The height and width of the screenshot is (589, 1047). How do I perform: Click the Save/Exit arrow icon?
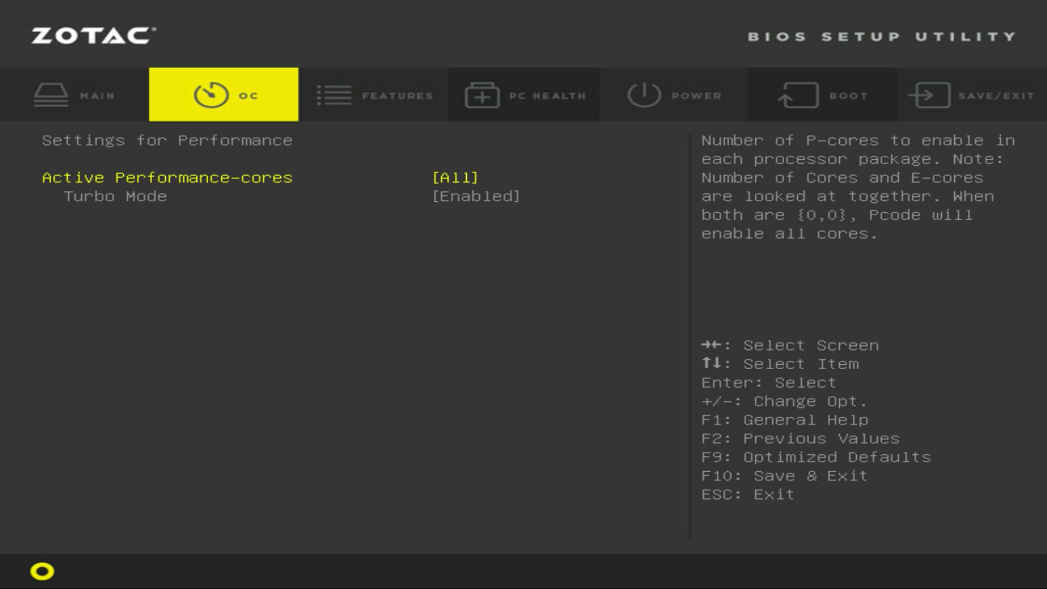929,95
